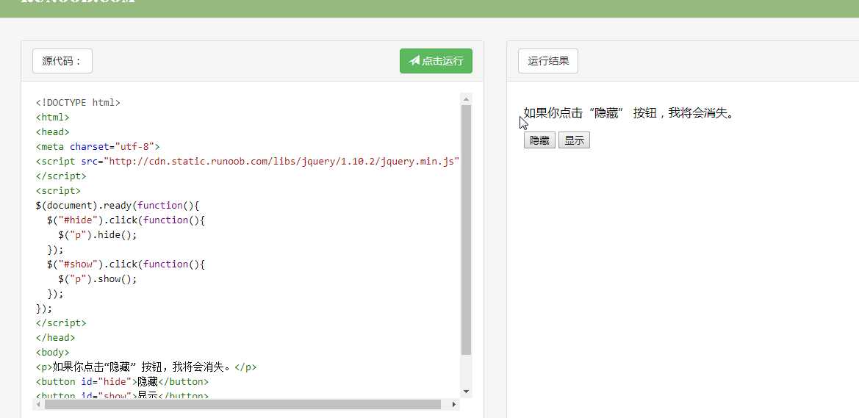859x418 pixels.
Task: Click the horizontal scrollbar thumb under the code
Action: (x=242, y=404)
